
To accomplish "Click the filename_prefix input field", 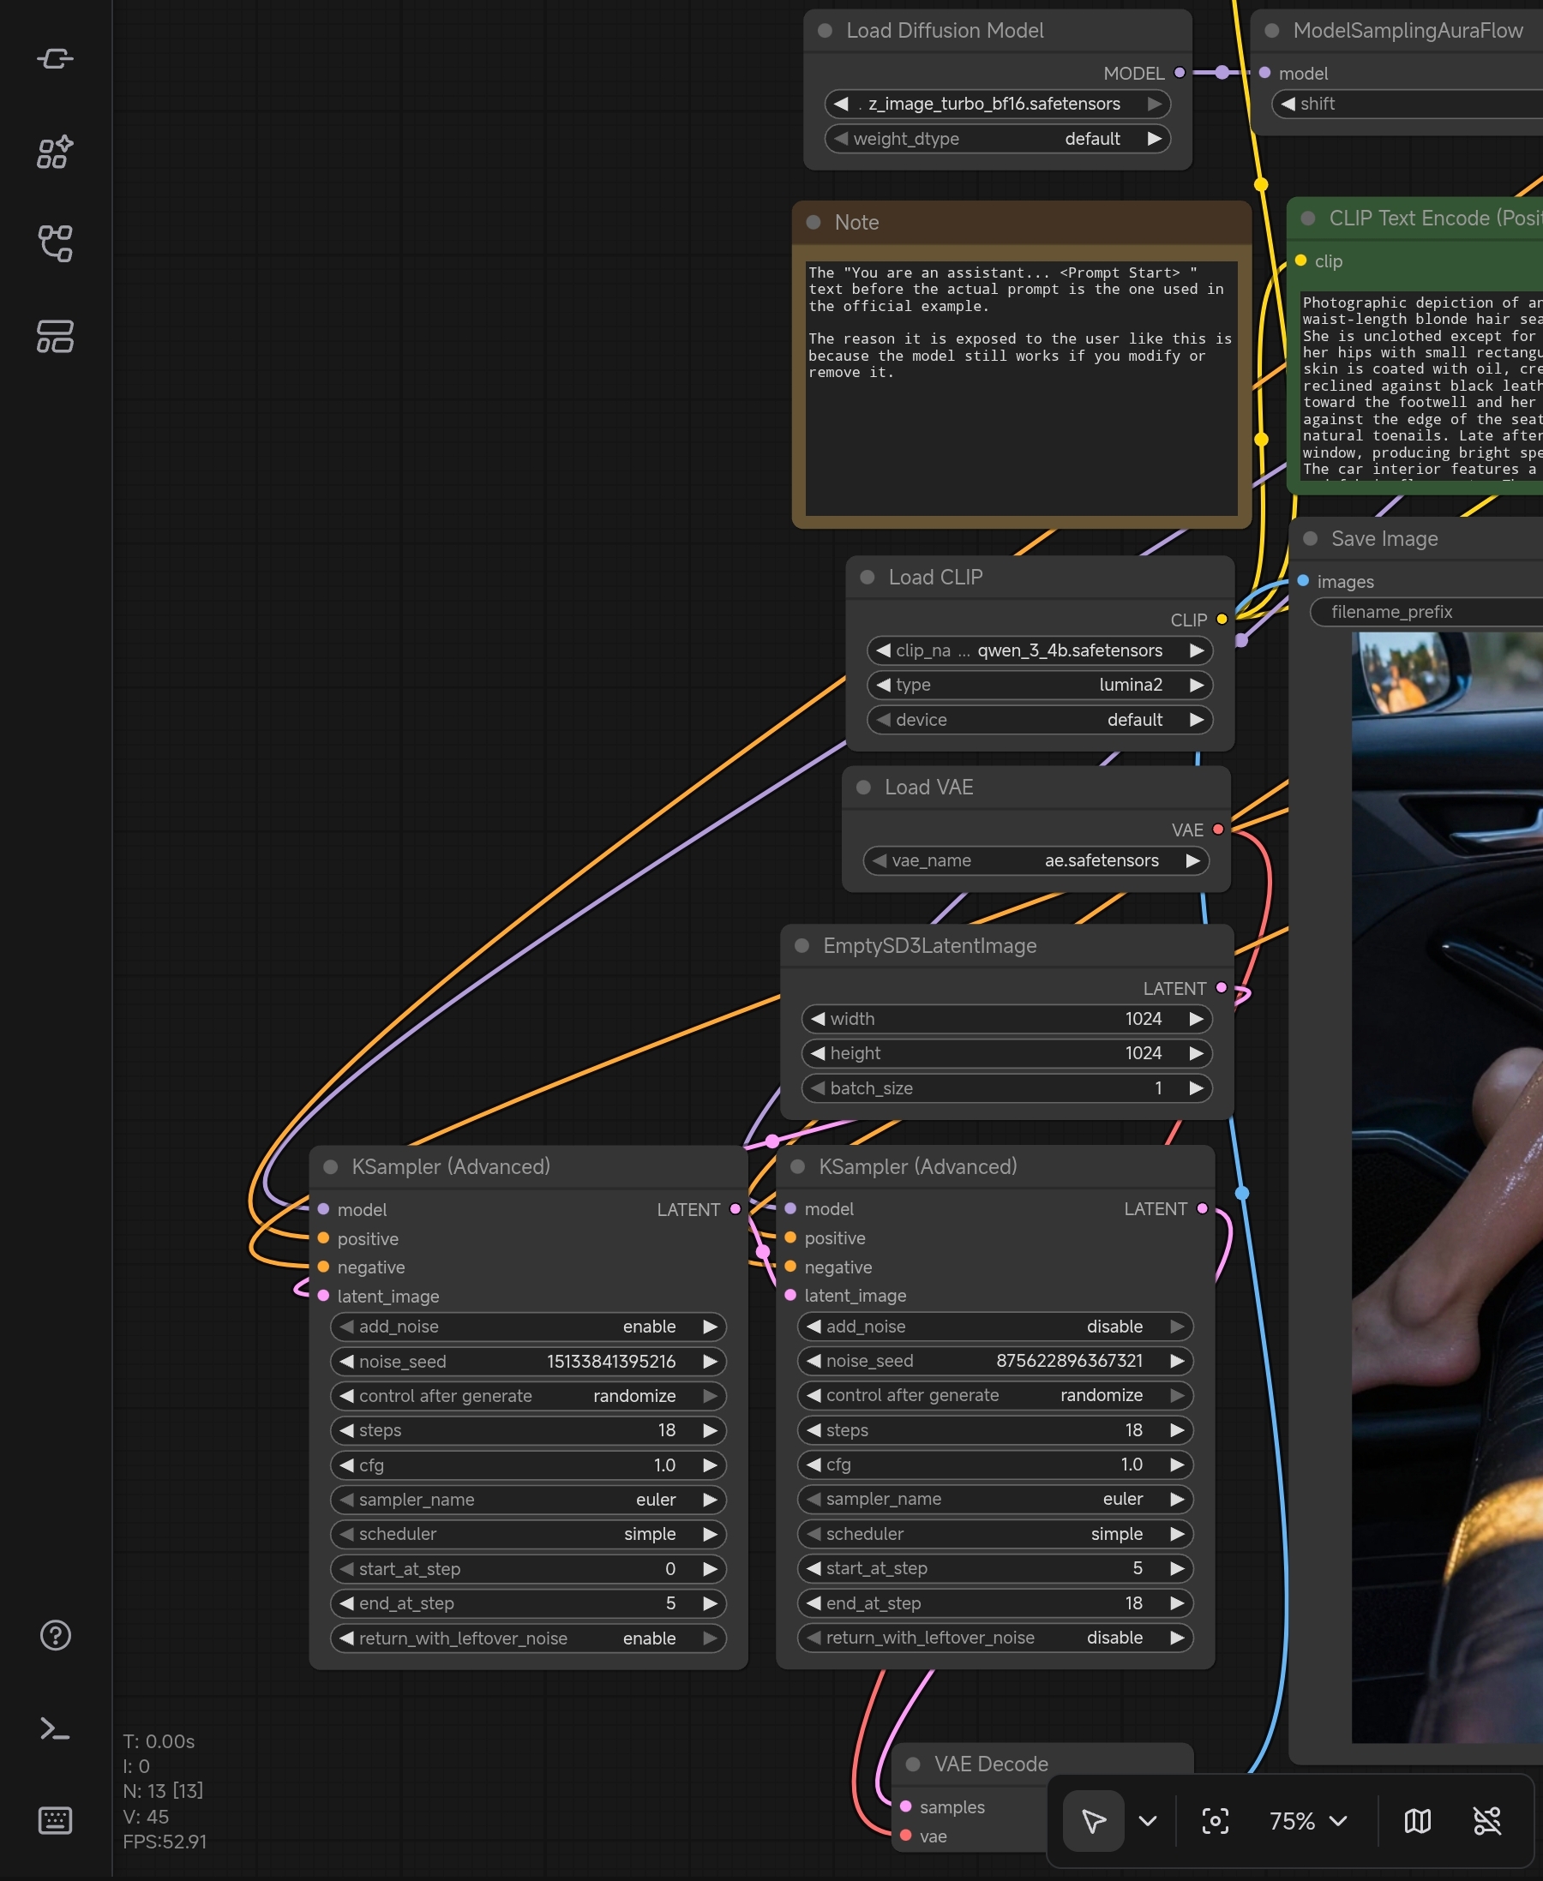I will pos(1427,611).
